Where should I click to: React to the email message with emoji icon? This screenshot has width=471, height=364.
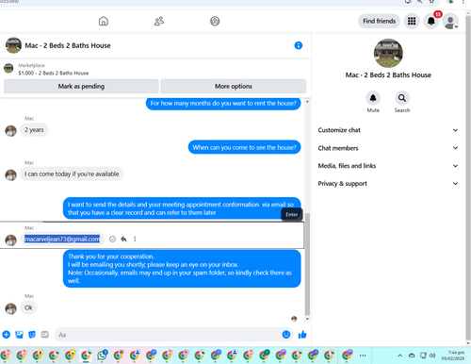point(112,240)
